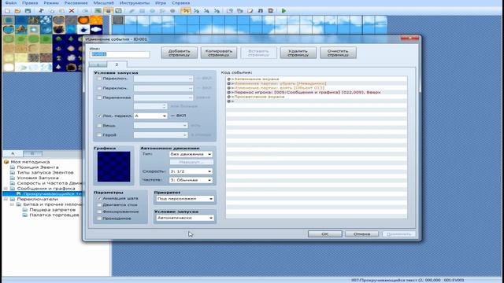Image resolution: width=504 pixels, height=283 pixels.
Task: Click the Добавить страницу button
Action: tap(179, 53)
